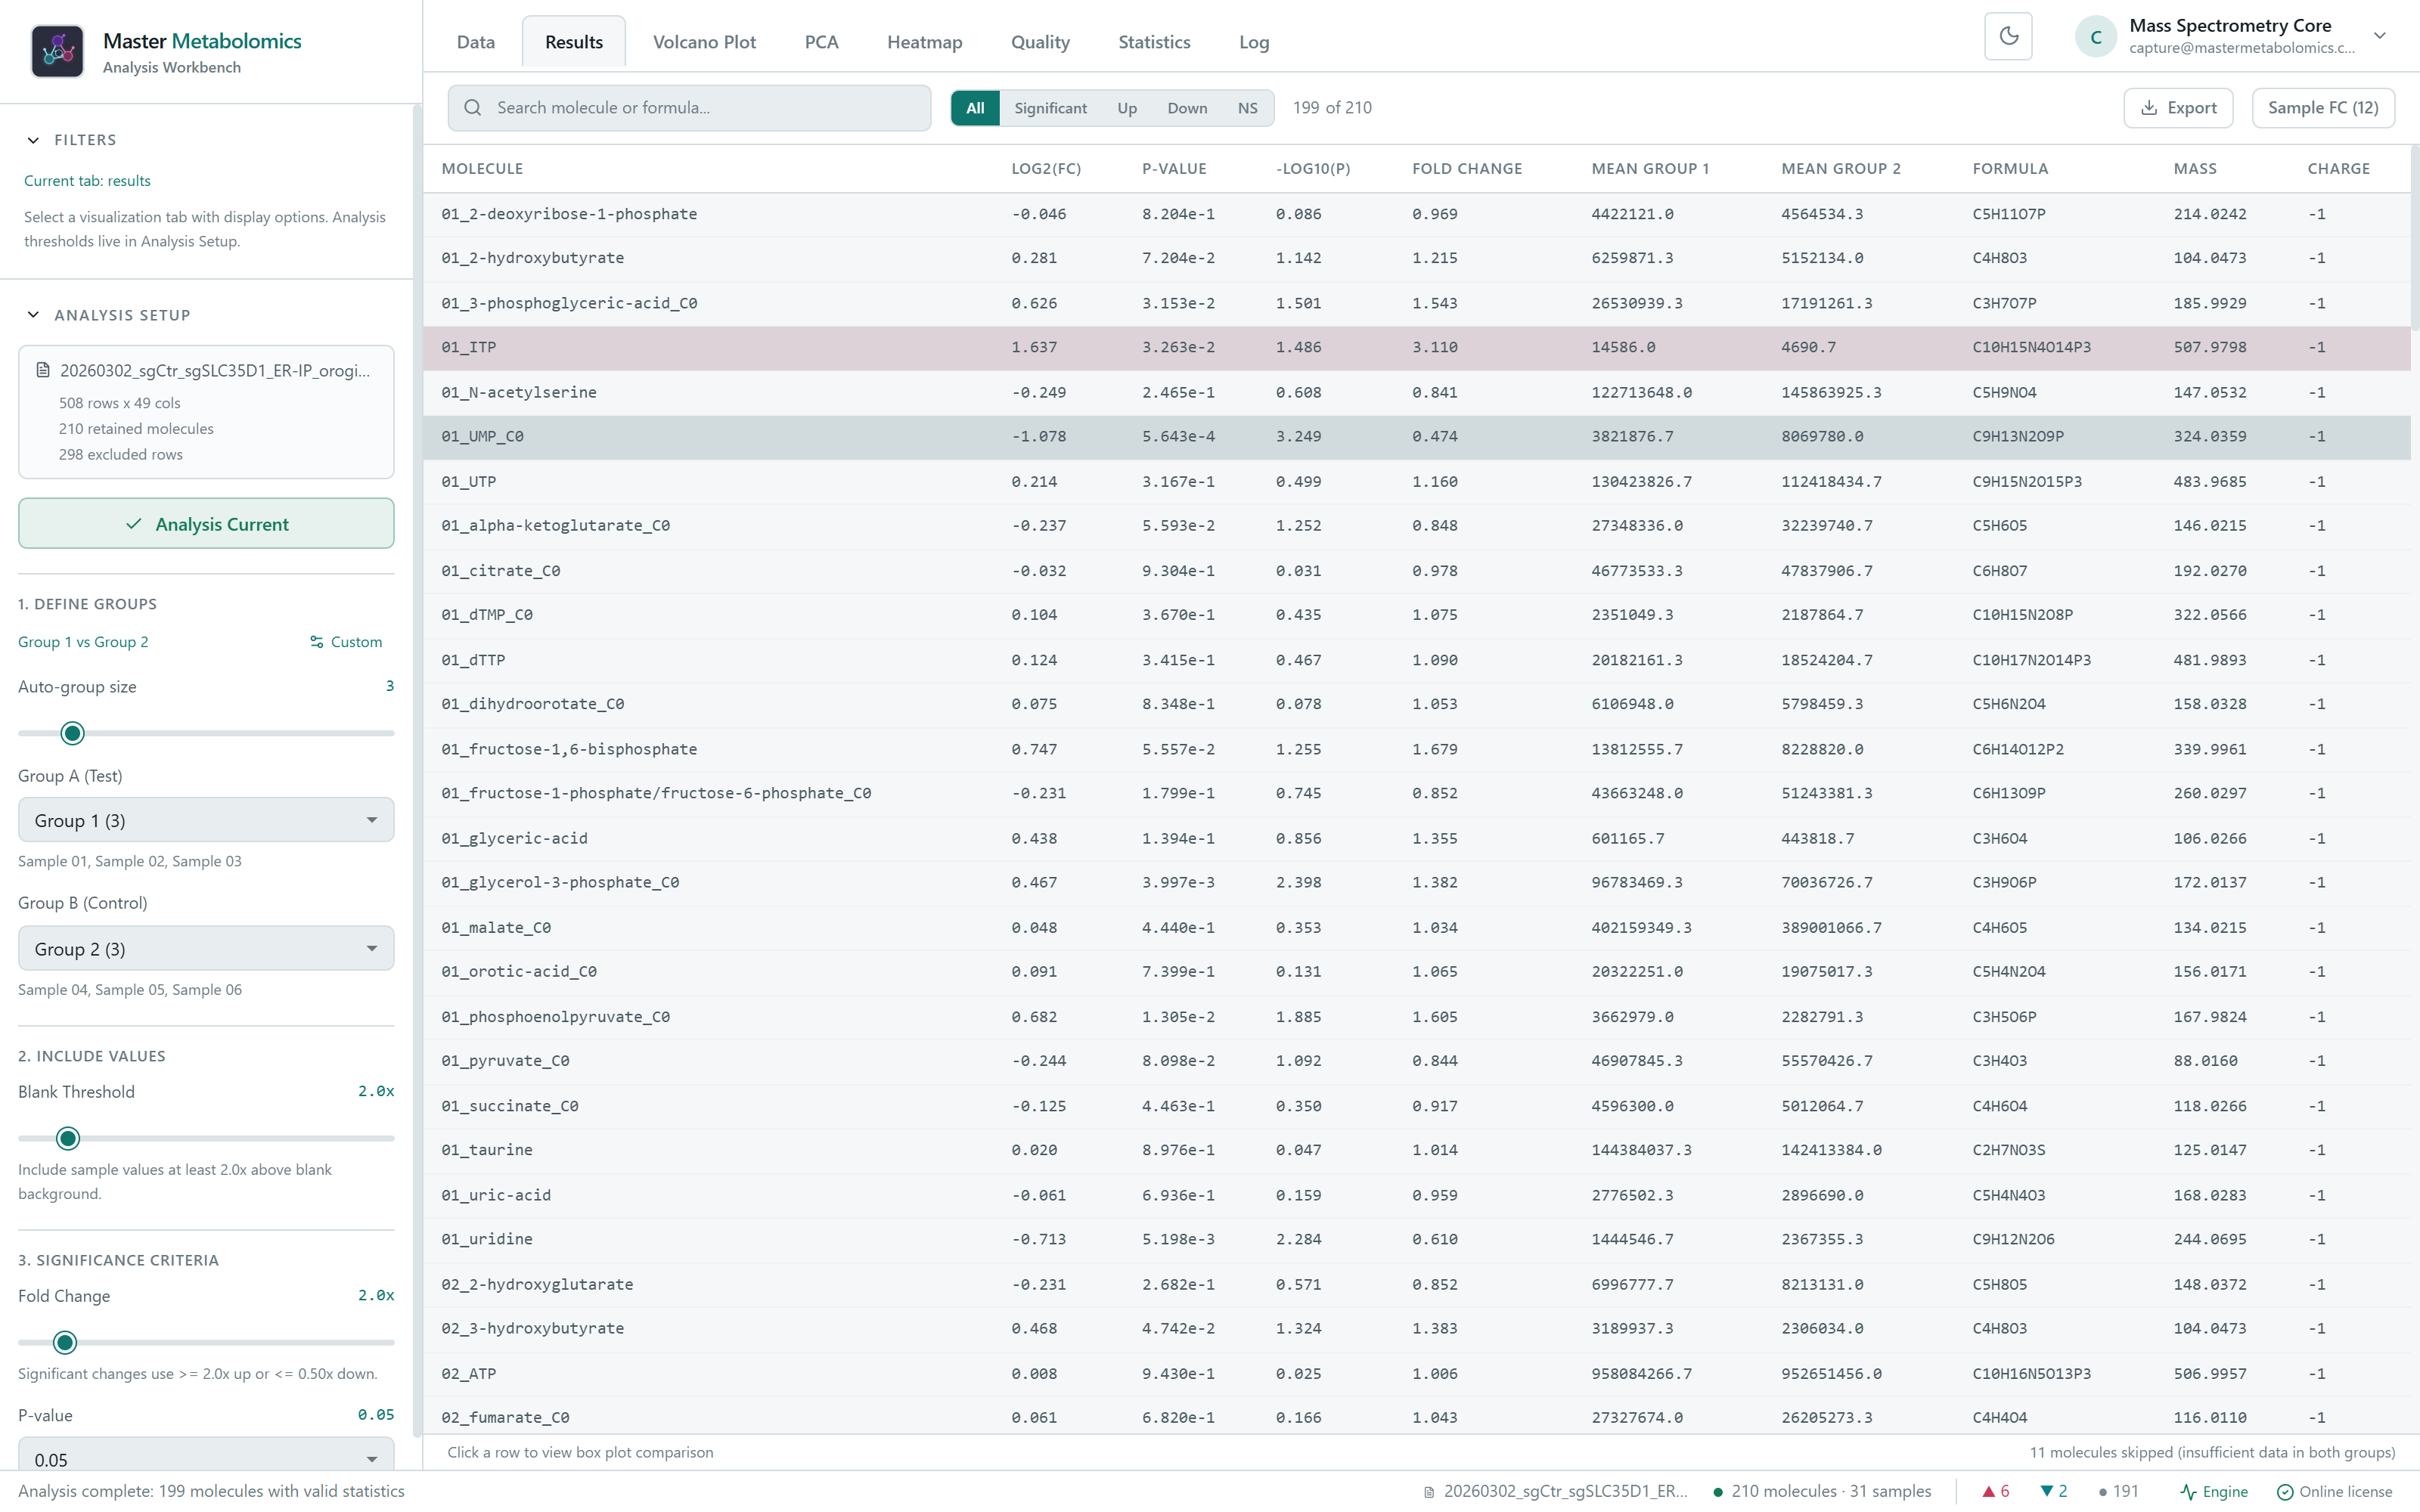Click the Sample FC (12) button
The width and height of the screenshot is (2420, 1512).
(2322, 108)
